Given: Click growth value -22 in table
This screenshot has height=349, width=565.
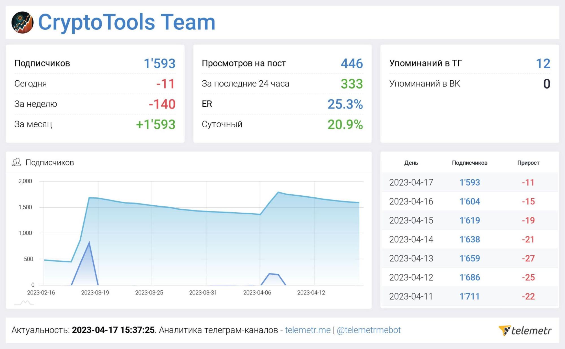Looking at the screenshot, I should pyautogui.click(x=528, y=296).
